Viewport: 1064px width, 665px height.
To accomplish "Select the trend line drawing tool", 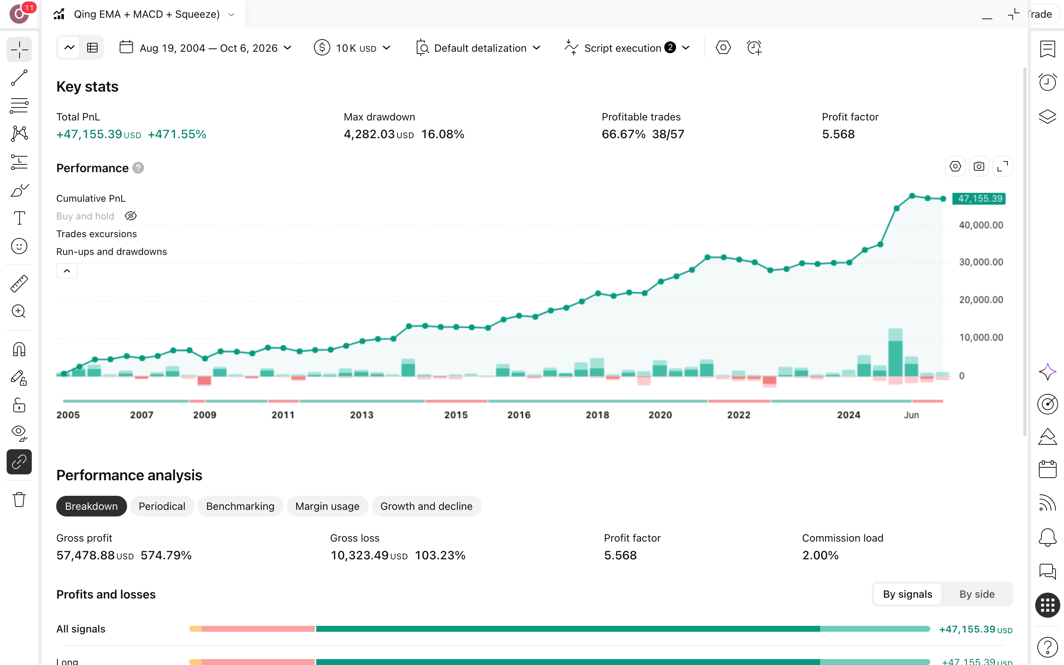I will [19, 78].
